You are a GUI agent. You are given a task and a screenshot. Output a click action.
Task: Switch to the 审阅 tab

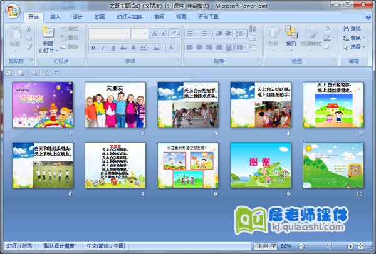(x=159, y=17)
